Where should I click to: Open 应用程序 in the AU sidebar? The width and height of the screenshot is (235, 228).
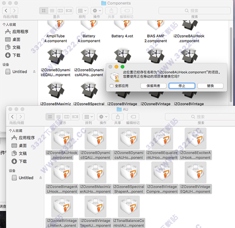coord(23,138)
